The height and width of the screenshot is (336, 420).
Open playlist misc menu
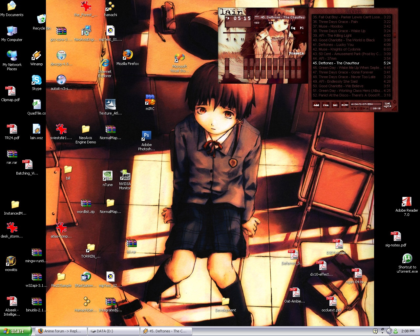click(x=345, y=105)
